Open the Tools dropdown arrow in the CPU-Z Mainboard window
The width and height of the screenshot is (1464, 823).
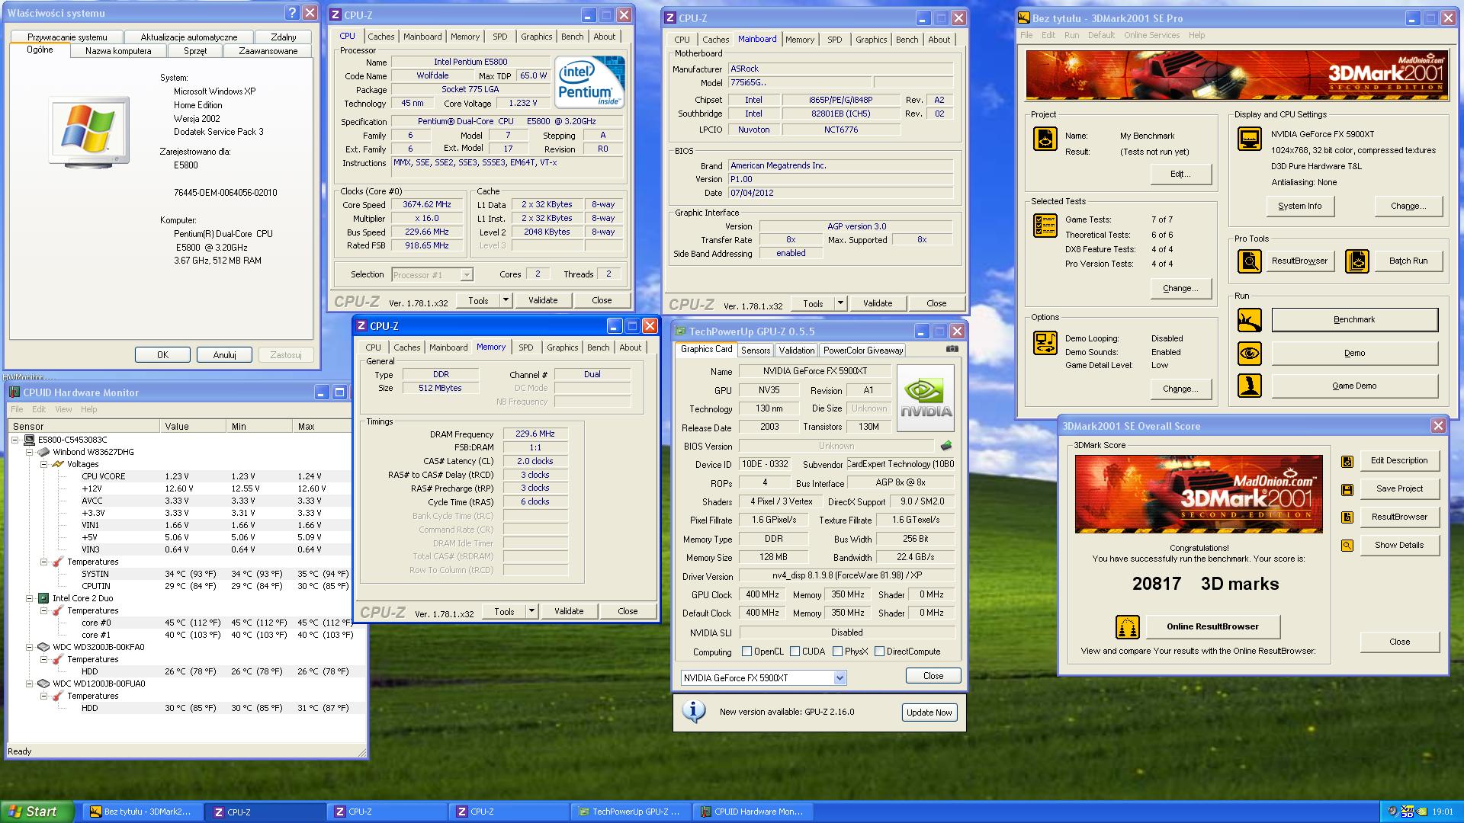(x=840, y=304)
